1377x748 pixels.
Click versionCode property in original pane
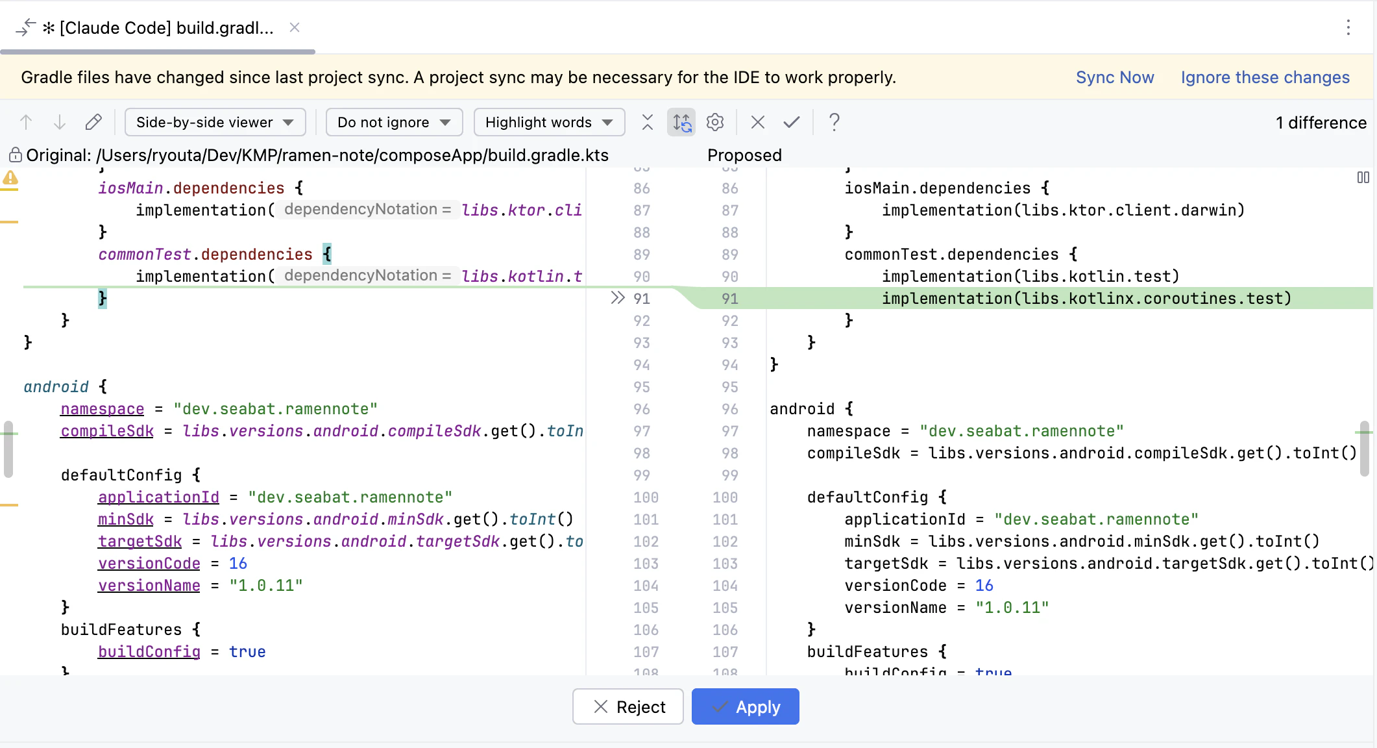pyautogui.click(x=149, y=564)
